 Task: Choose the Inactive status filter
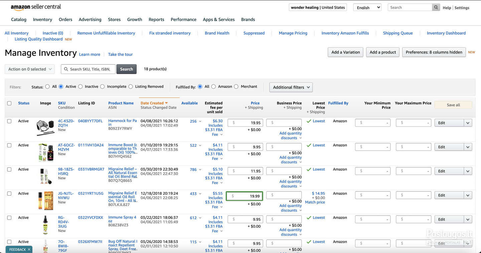click(81, 87)
